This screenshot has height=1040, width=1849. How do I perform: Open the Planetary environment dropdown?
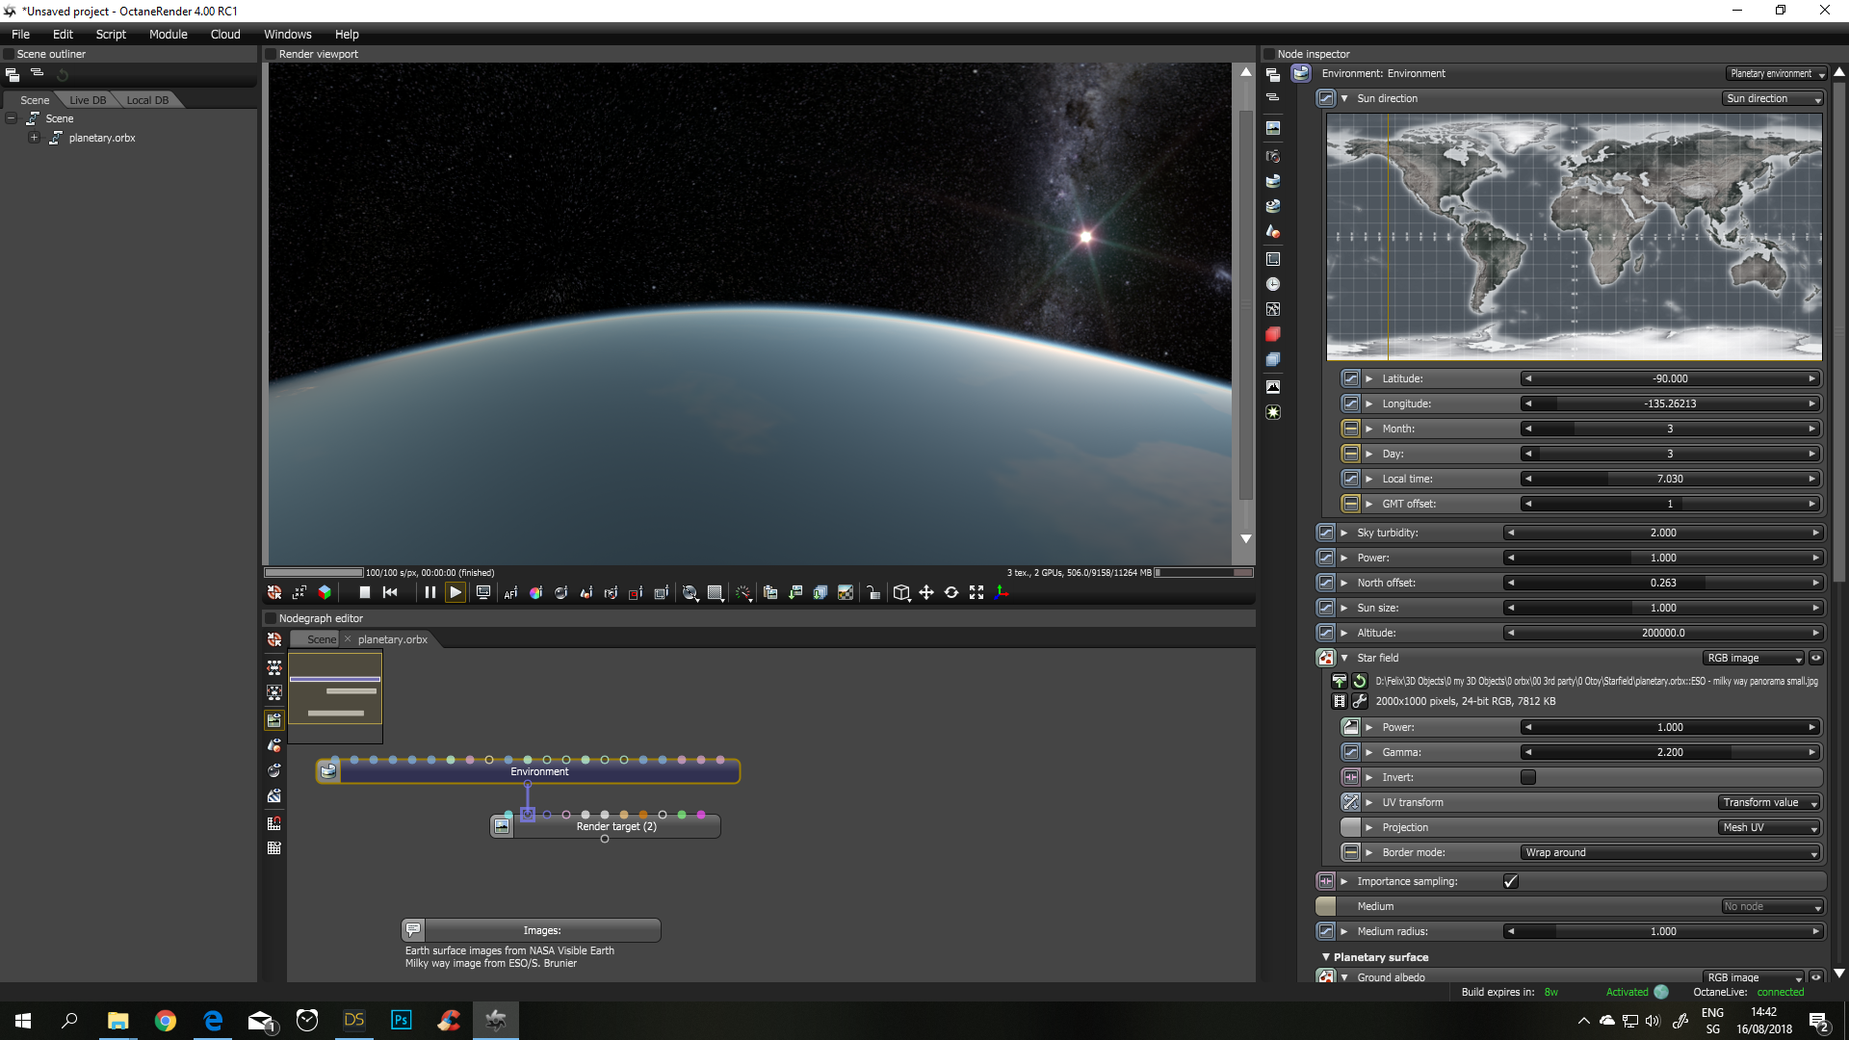pyautogui.click(x=1776, y=73)
